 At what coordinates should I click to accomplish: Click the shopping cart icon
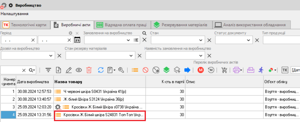(224, 70)
